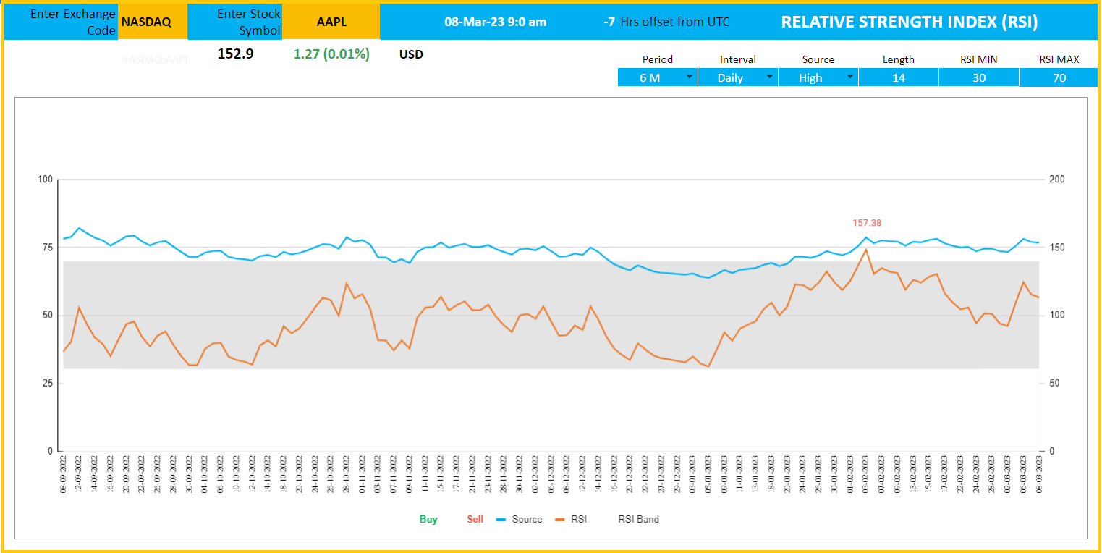The image size is (1102, 553).
Task: Select the green Buy legend entry
Action: (x=428, y=519)
